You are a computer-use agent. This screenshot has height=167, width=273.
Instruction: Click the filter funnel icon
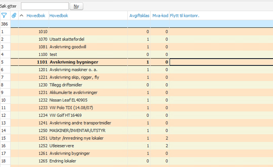click(4, 16)
